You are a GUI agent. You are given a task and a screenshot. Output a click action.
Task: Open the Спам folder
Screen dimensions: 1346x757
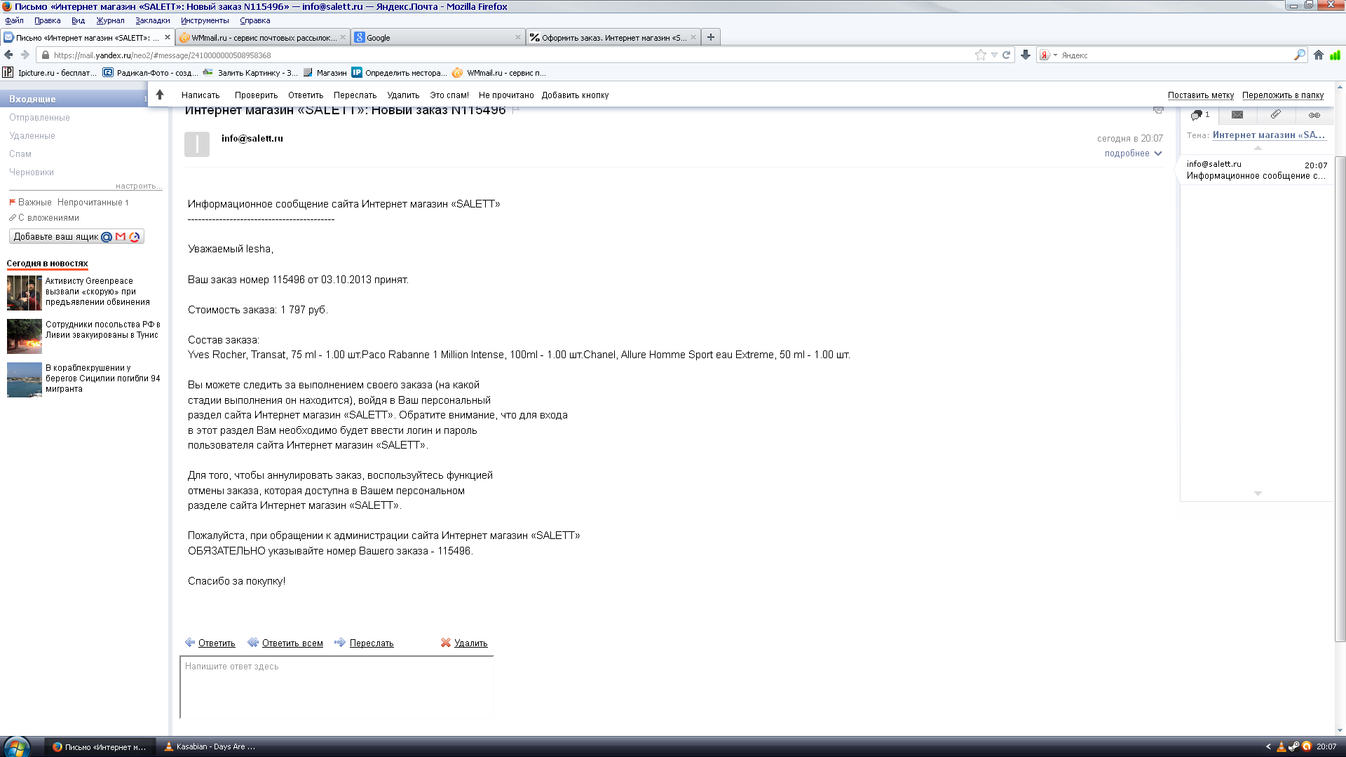coord(20,154)
